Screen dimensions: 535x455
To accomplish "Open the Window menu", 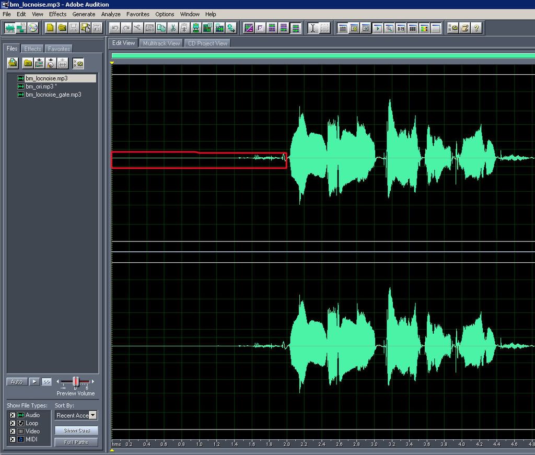I will point(190,14).
